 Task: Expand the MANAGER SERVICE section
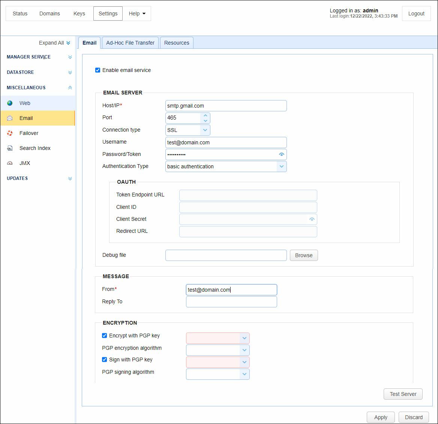[x=70, y=57]
